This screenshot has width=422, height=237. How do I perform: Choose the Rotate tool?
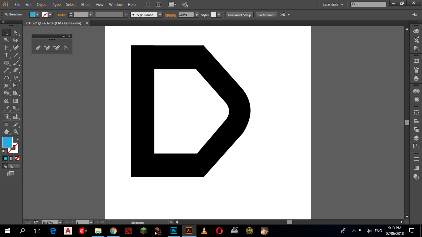point(6,78)
